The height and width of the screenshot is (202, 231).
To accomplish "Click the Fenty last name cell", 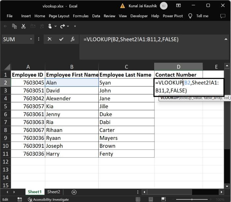I will pos(126,154).
